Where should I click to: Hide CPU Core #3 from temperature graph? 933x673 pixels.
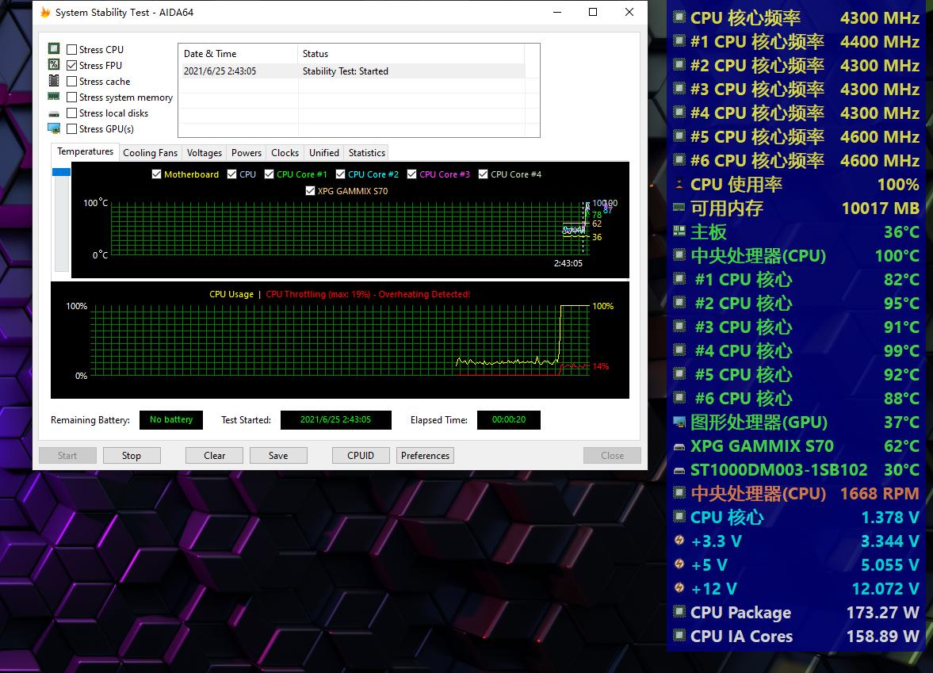(x=412, y=174)
